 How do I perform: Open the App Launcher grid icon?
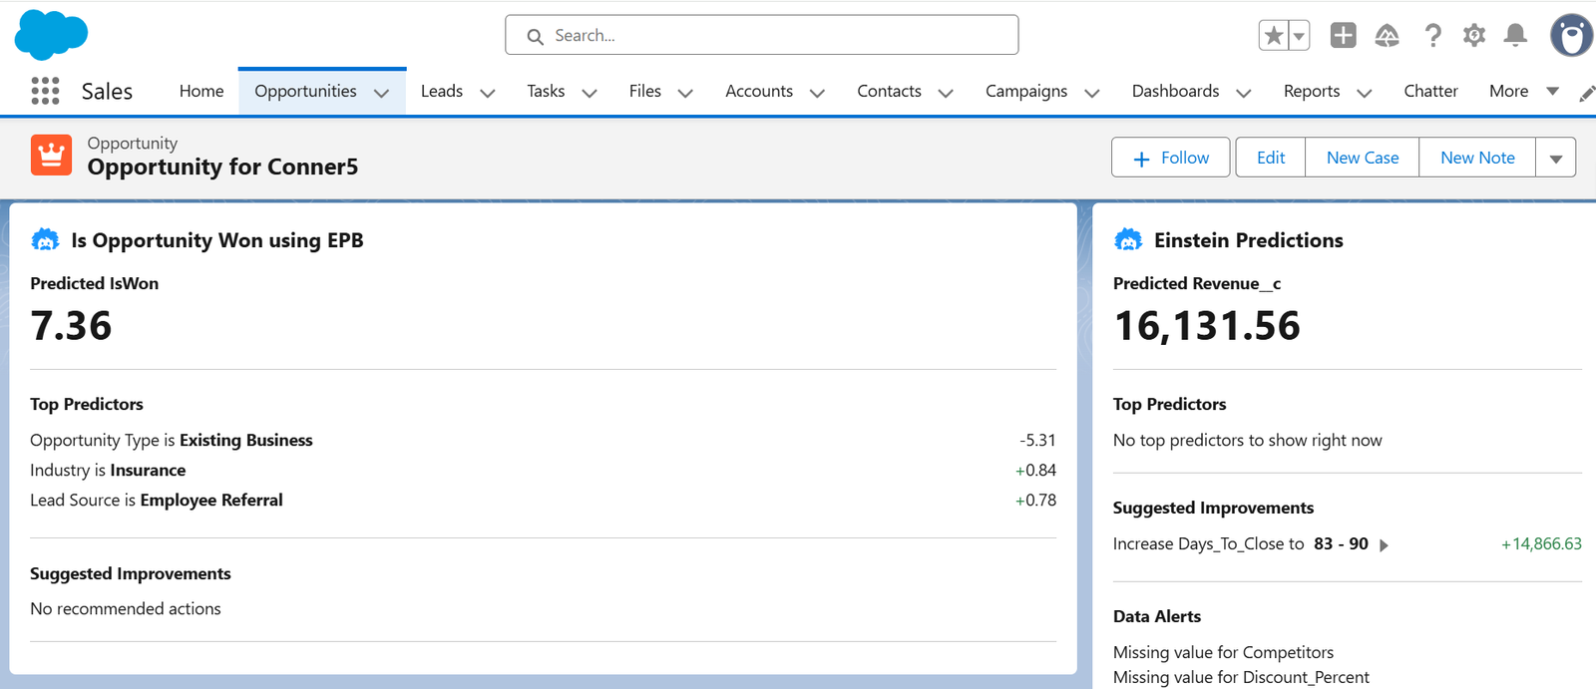pyautogui.click(x=45, y=91)
